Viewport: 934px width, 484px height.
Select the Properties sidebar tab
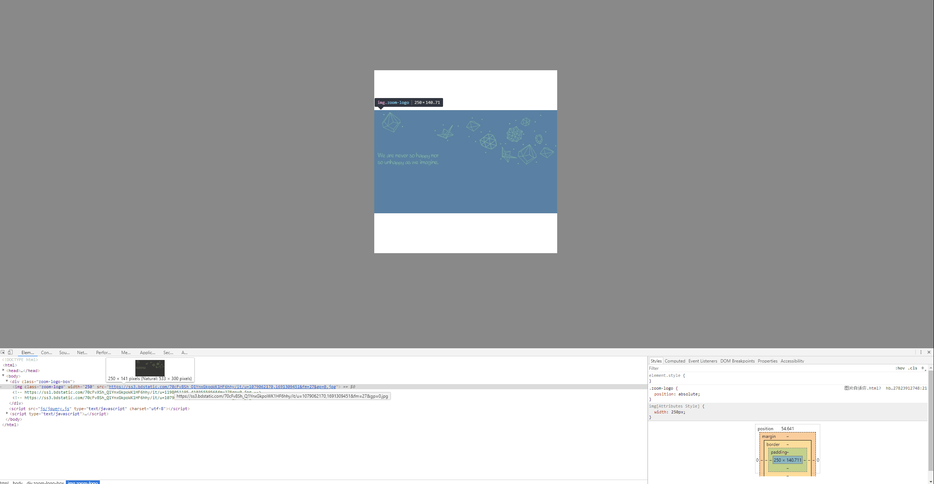(768, 361)
